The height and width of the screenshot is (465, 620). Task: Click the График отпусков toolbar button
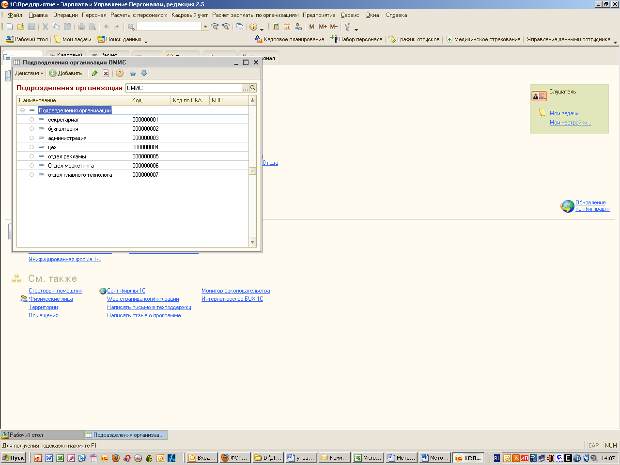[x=414, y=39]
